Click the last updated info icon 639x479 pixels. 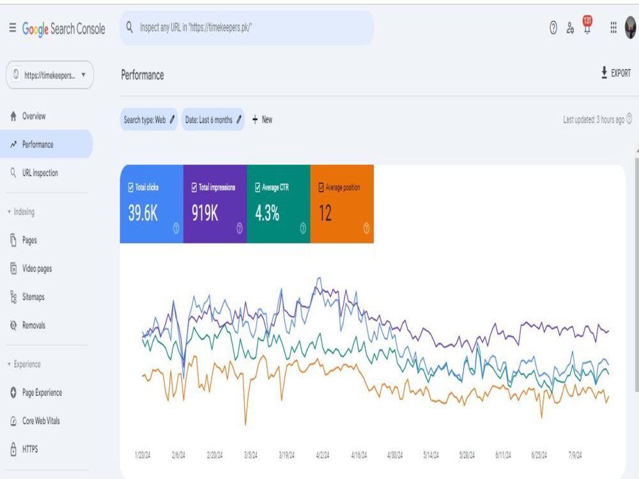629,119
